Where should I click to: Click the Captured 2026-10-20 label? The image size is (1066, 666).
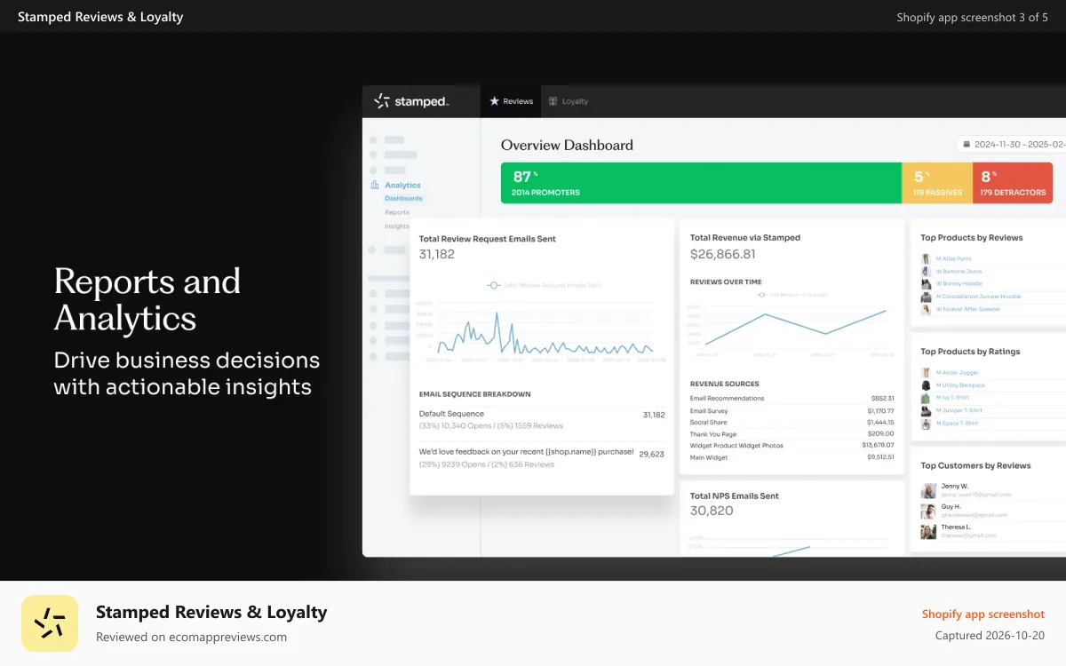click(x=990, y=636)
